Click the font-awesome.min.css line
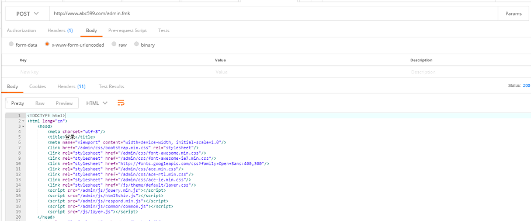The height and width of the screenshot is (221, 531). [127, 153]
